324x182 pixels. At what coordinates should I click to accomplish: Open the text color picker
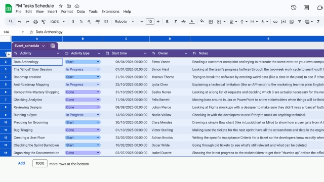192,22
